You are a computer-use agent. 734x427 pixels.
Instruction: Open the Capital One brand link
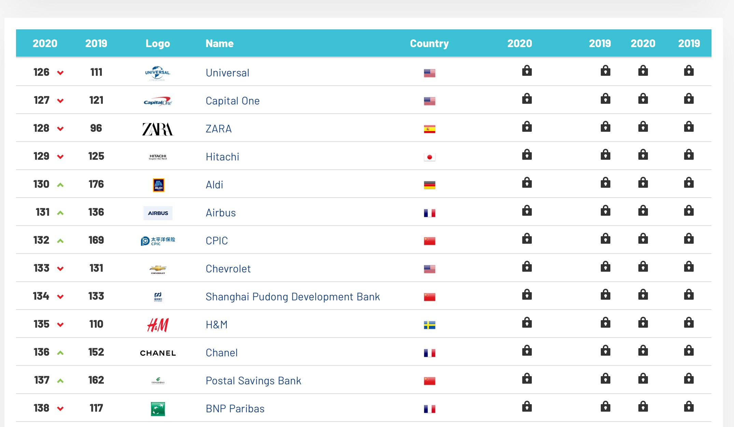pos(233,101)
